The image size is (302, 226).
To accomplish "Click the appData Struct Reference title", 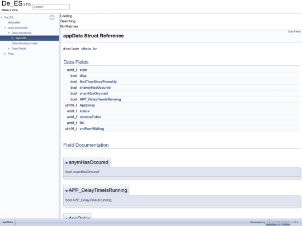I will tap(93, 36).
